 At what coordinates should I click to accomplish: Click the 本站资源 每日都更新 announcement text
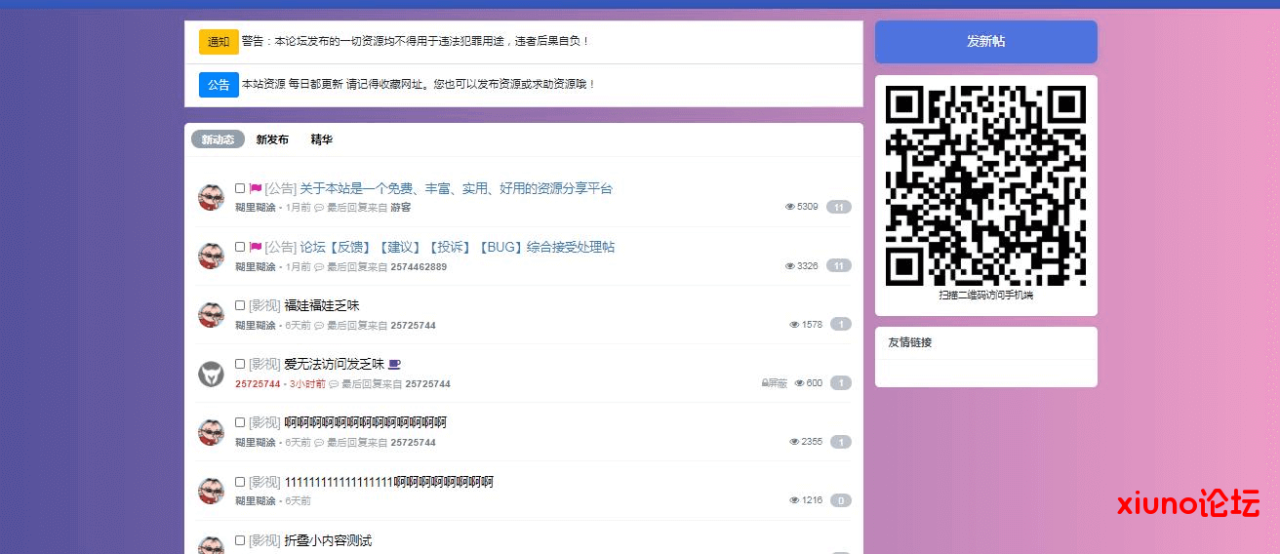click(419, 84)
